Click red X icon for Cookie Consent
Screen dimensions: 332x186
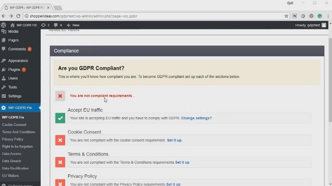60,140
